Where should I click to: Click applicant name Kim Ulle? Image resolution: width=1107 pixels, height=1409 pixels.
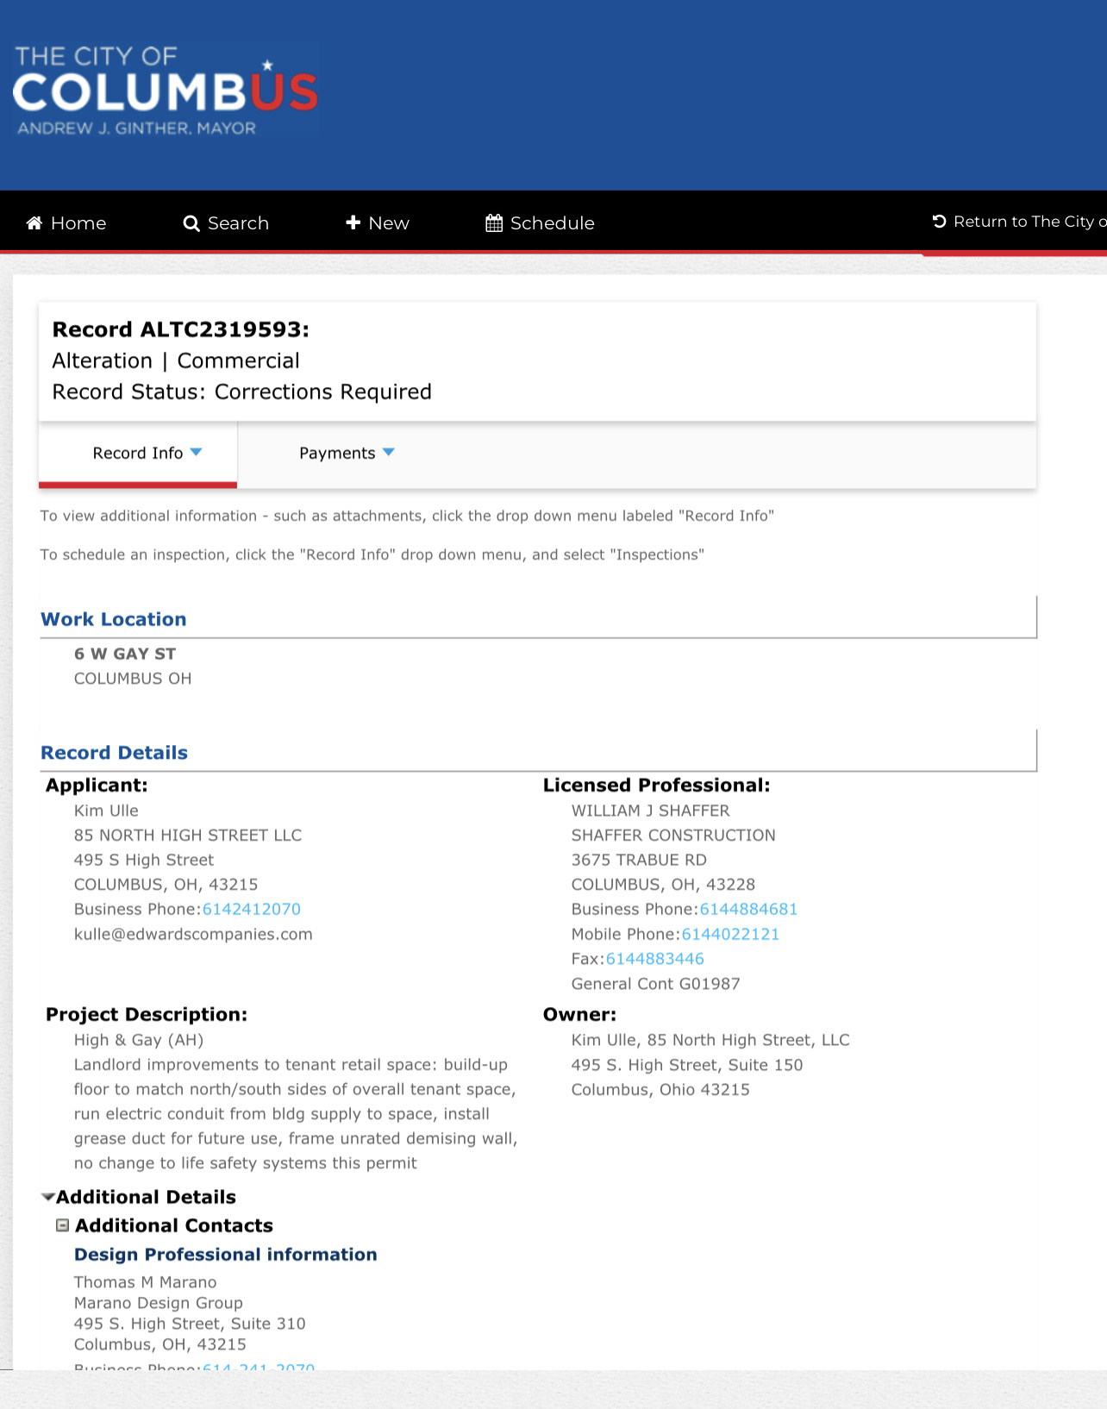pos(106,811)
